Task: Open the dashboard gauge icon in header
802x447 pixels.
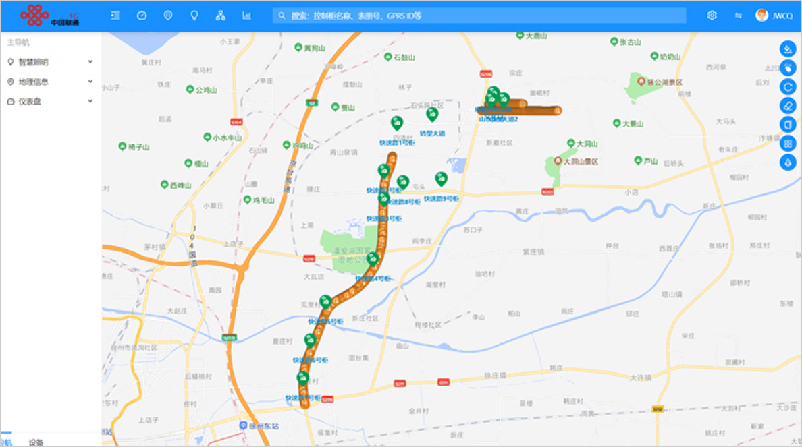Action: click(x=141, y=16)
